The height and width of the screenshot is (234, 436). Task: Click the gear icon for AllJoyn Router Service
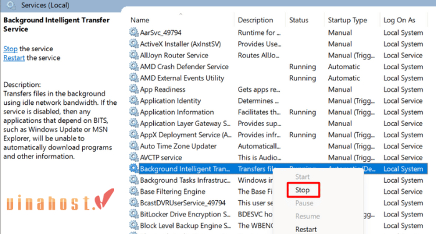point(134,55)
